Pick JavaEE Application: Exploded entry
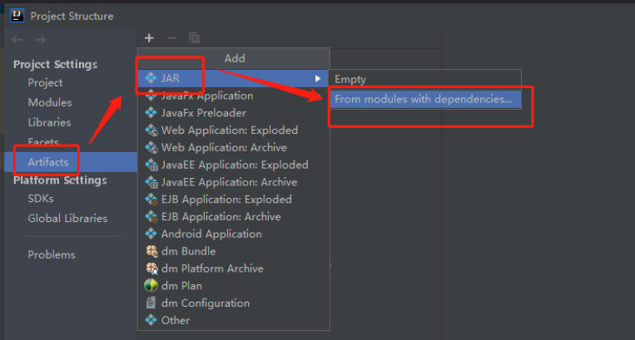The image size is (635, 340). pyautogui.click(x=234, y=165)
